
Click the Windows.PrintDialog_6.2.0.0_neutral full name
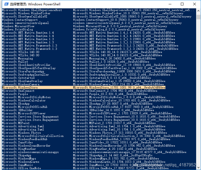(x=119, y=29)
